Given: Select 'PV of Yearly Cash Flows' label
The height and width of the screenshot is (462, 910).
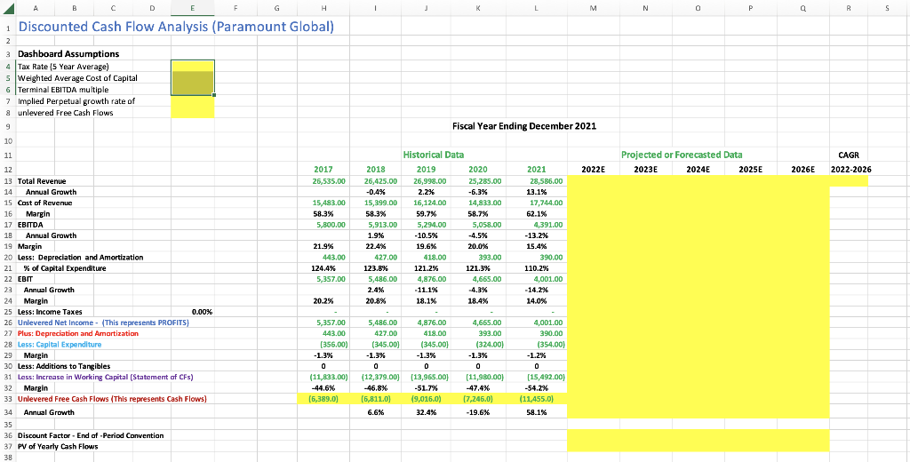Looking at the screenshot, I should coord(58,446).
